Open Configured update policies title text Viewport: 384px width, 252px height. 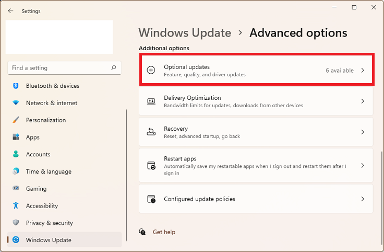coord(199,199)
